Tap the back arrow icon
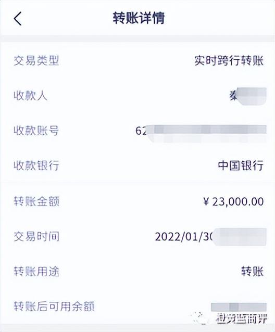This screenshot has width=275, height=332. pos(18,18)
